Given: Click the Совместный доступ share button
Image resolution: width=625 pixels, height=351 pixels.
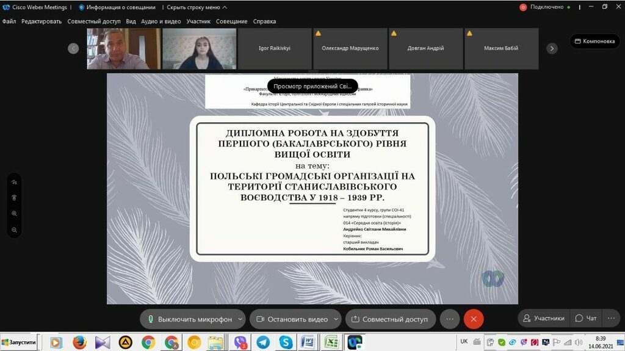Looking at the screenshot, I should (x=388, y=319).
